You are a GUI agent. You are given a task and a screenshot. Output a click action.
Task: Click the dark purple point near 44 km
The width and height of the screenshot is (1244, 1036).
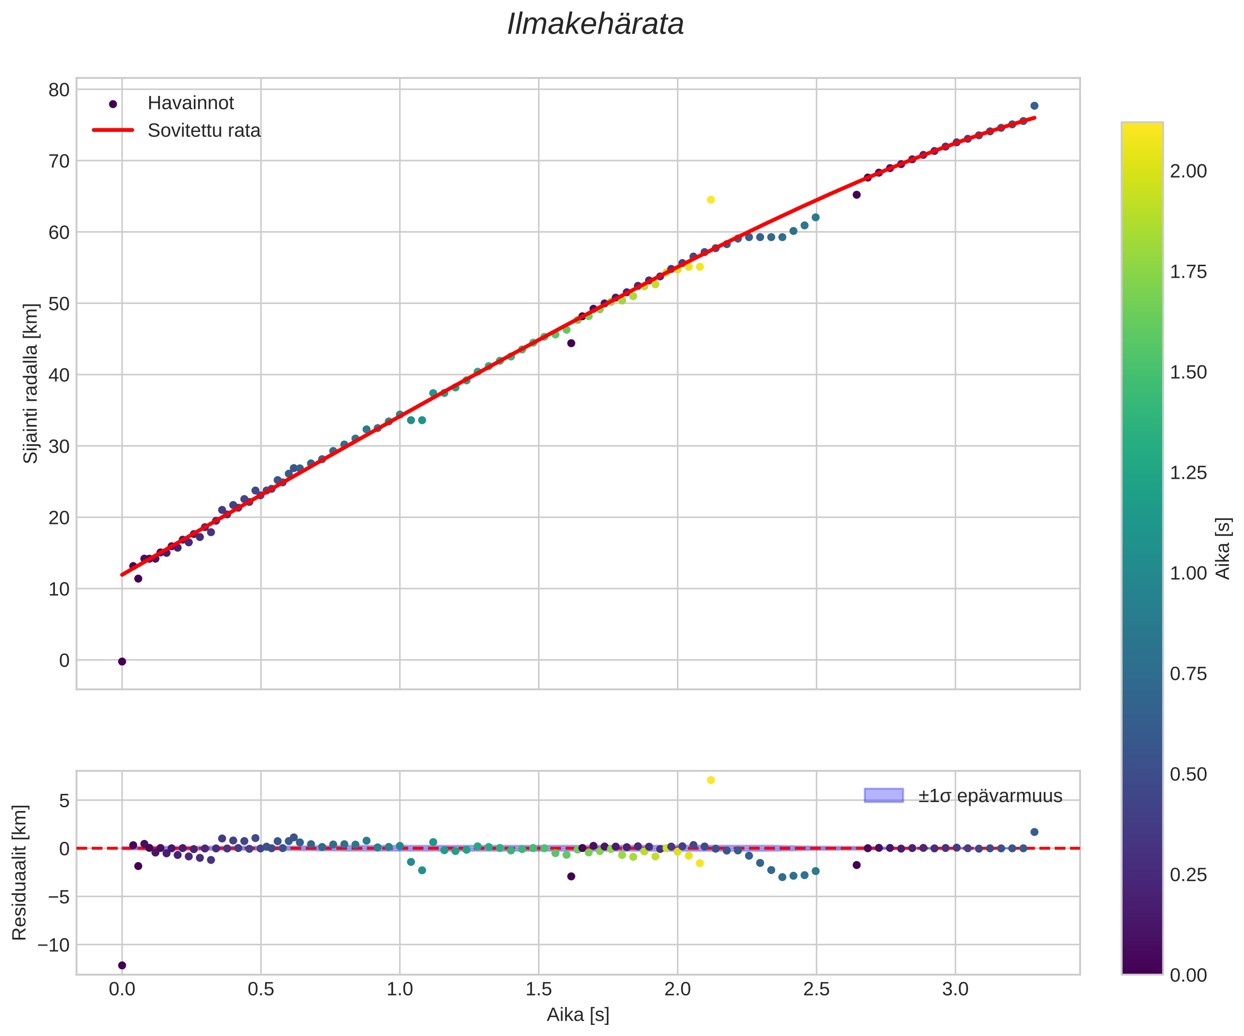[571, 343]
